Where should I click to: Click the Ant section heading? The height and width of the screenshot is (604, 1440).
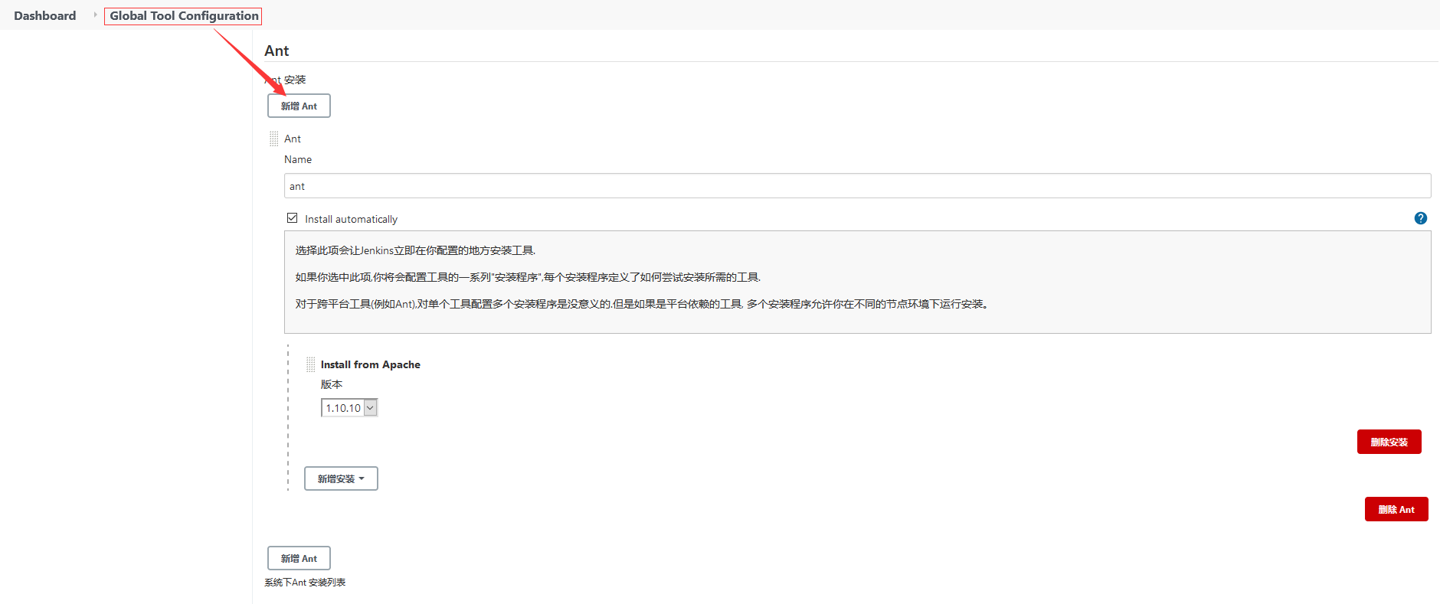277,51
